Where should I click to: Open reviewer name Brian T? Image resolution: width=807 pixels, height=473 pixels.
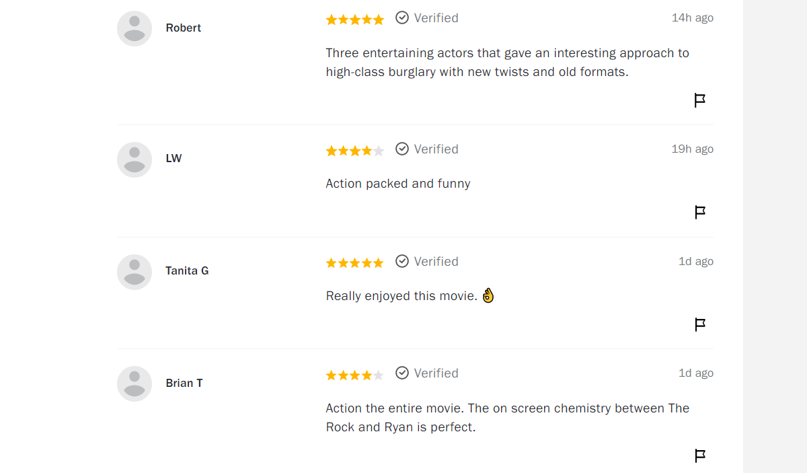coord(184,383)
